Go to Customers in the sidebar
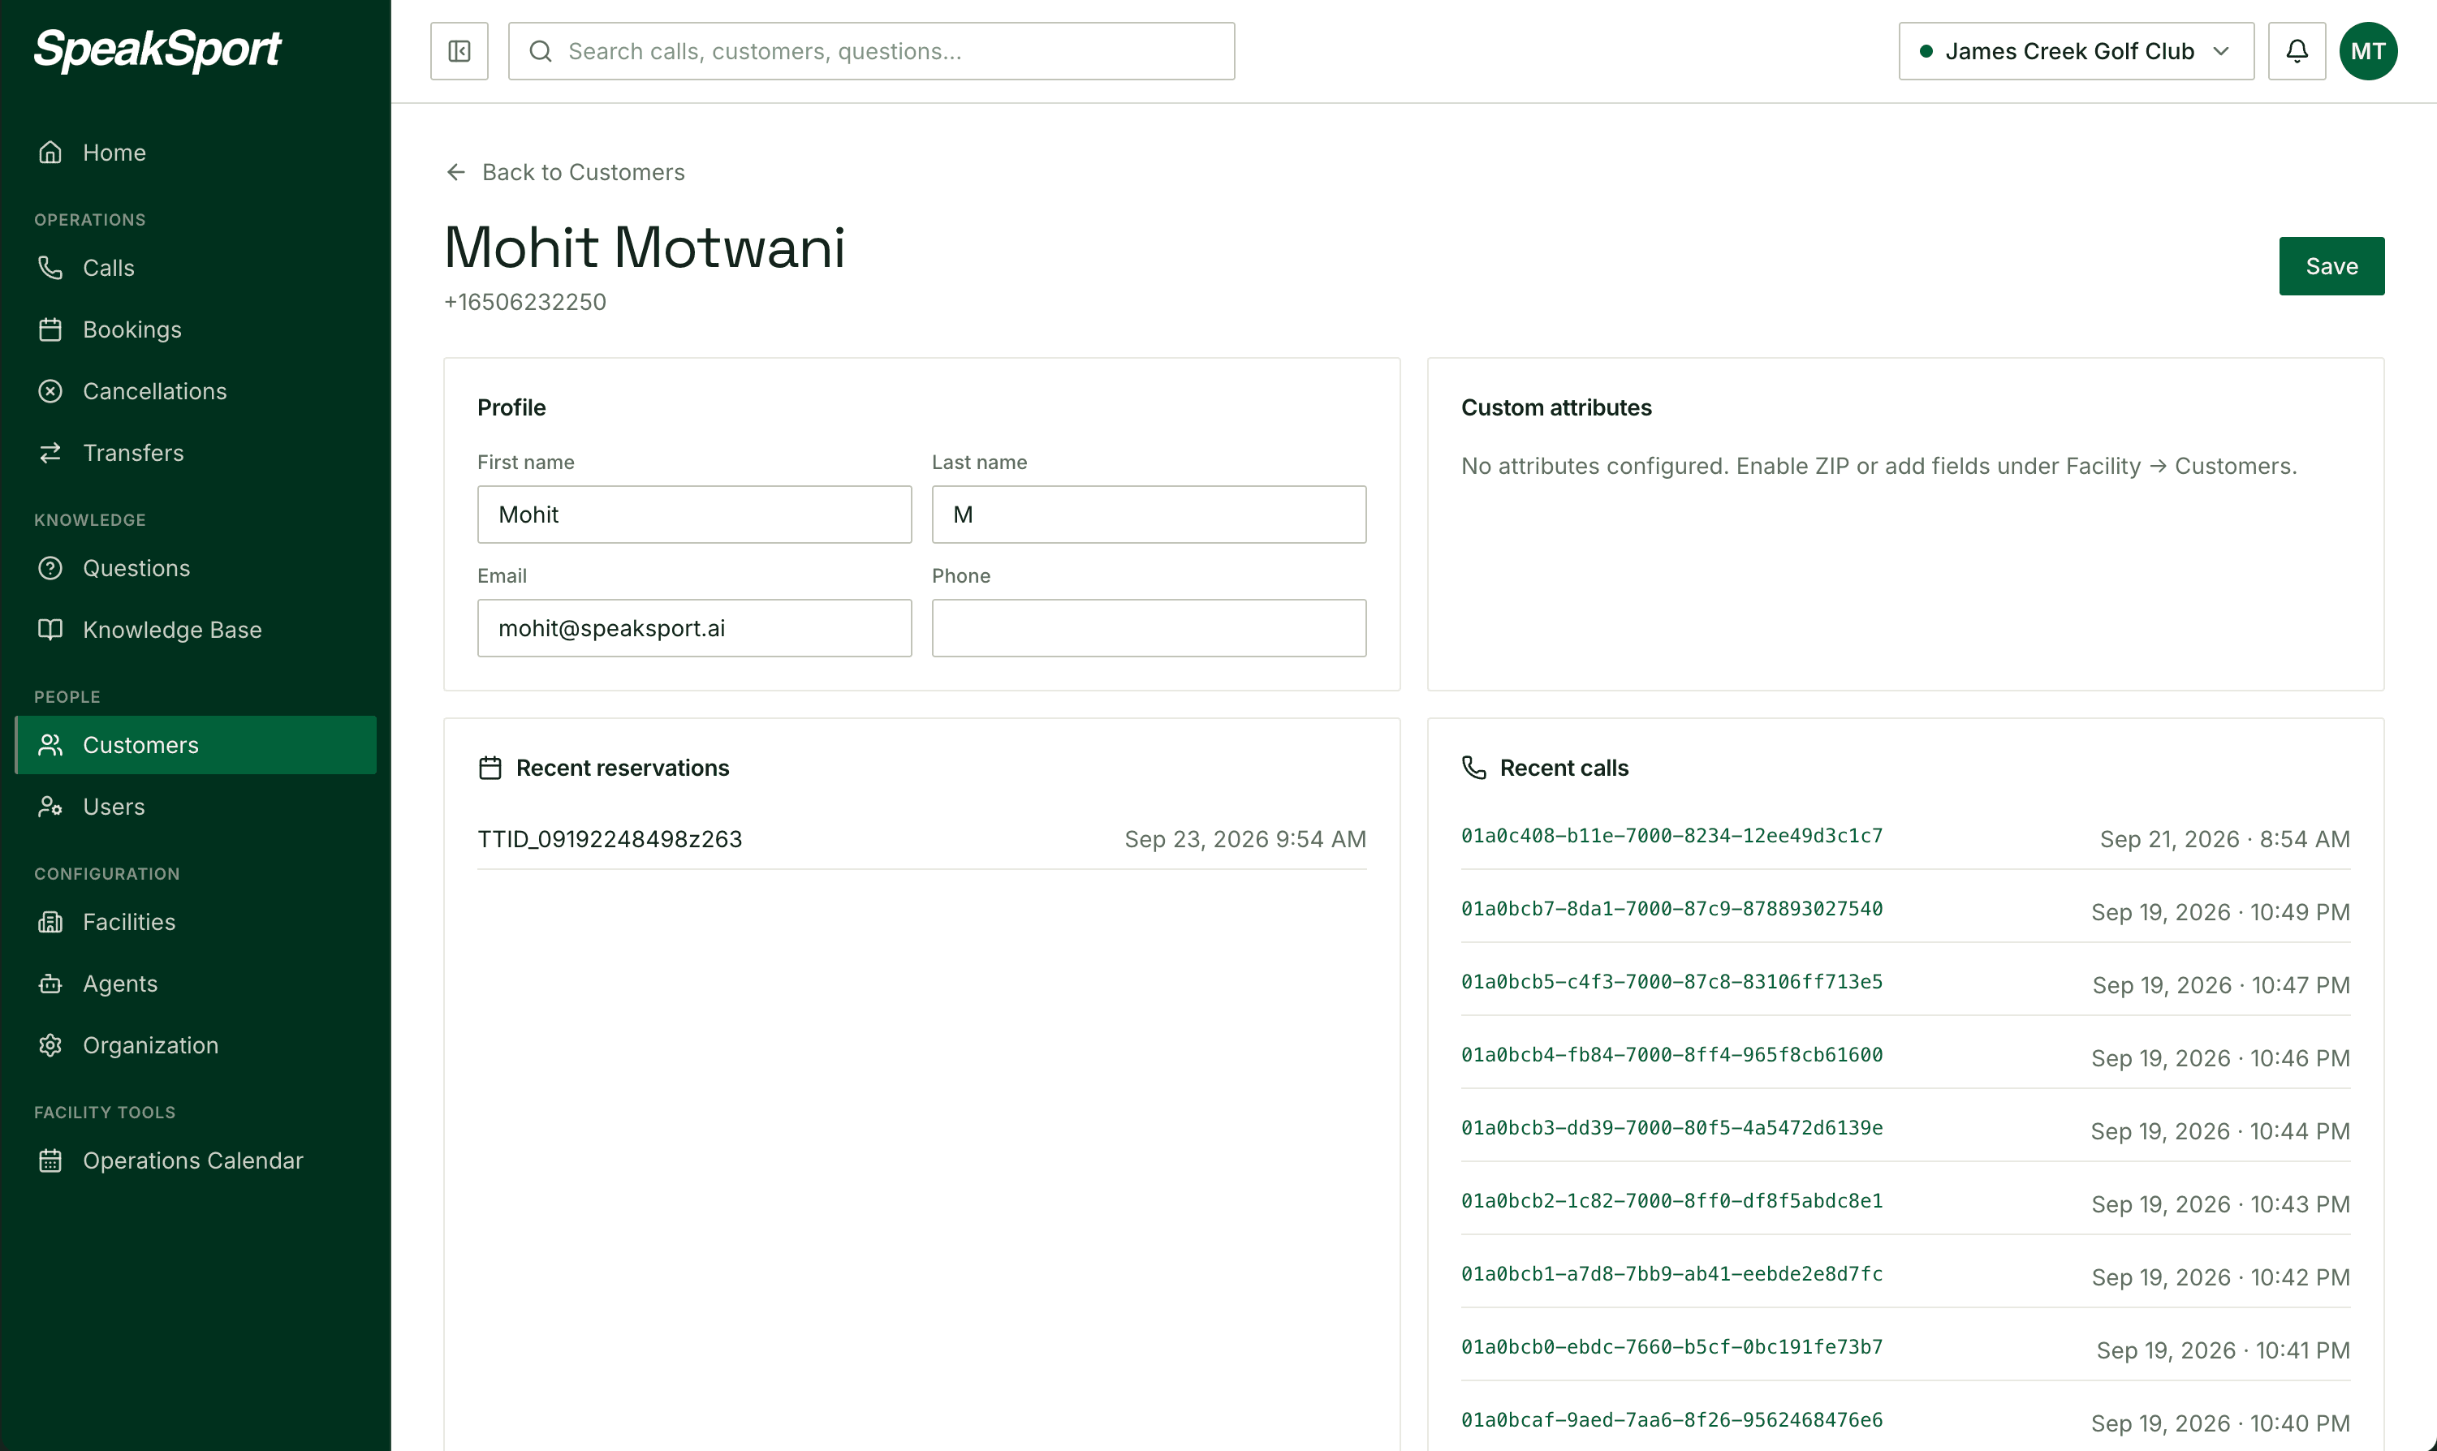This screenshot has width=2437, height=1451. coord(196,745)
